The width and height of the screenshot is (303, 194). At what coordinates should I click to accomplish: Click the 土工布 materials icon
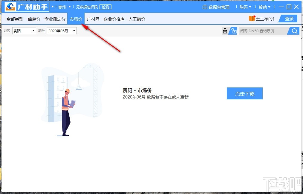tap(252, 19)
